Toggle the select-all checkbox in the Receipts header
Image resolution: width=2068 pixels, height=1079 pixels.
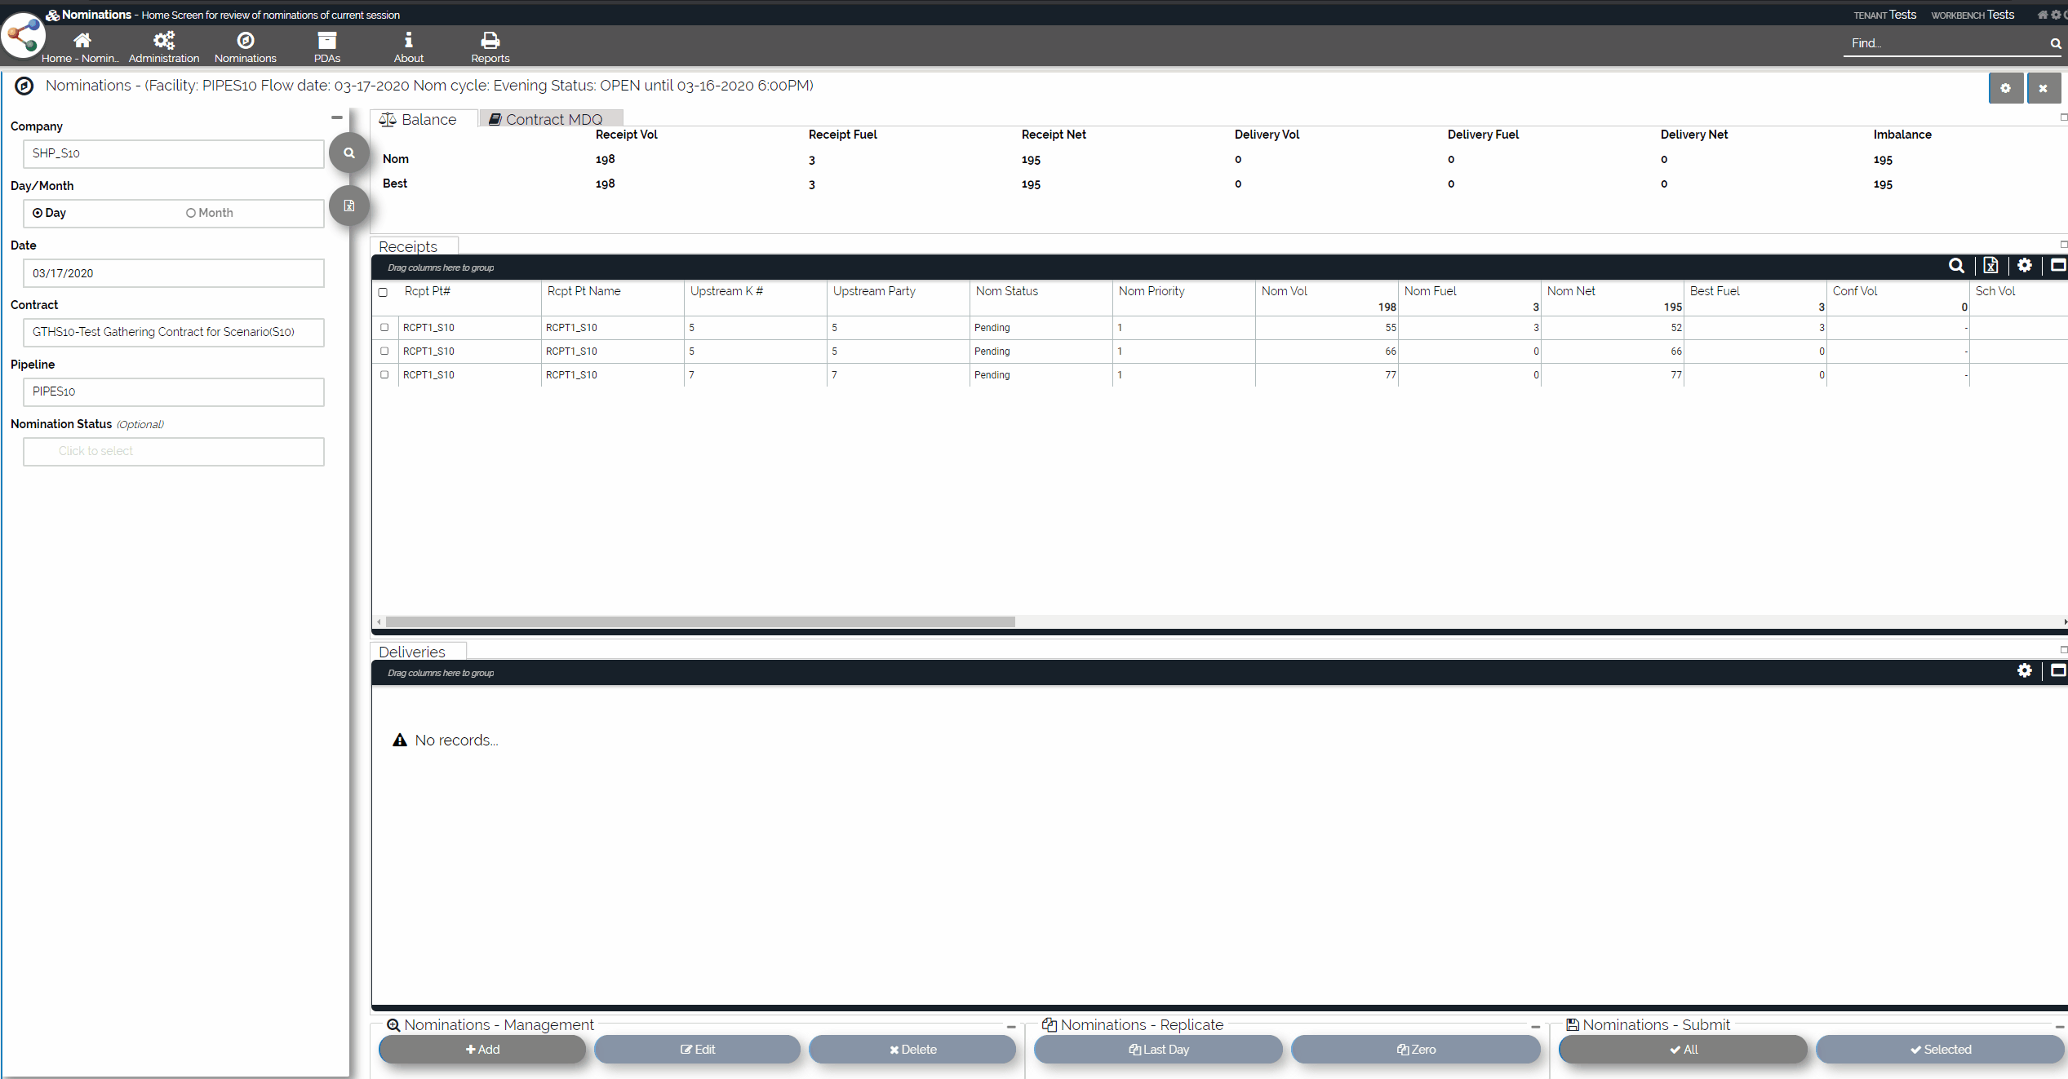pyautogui.click(x=383, y=292)
